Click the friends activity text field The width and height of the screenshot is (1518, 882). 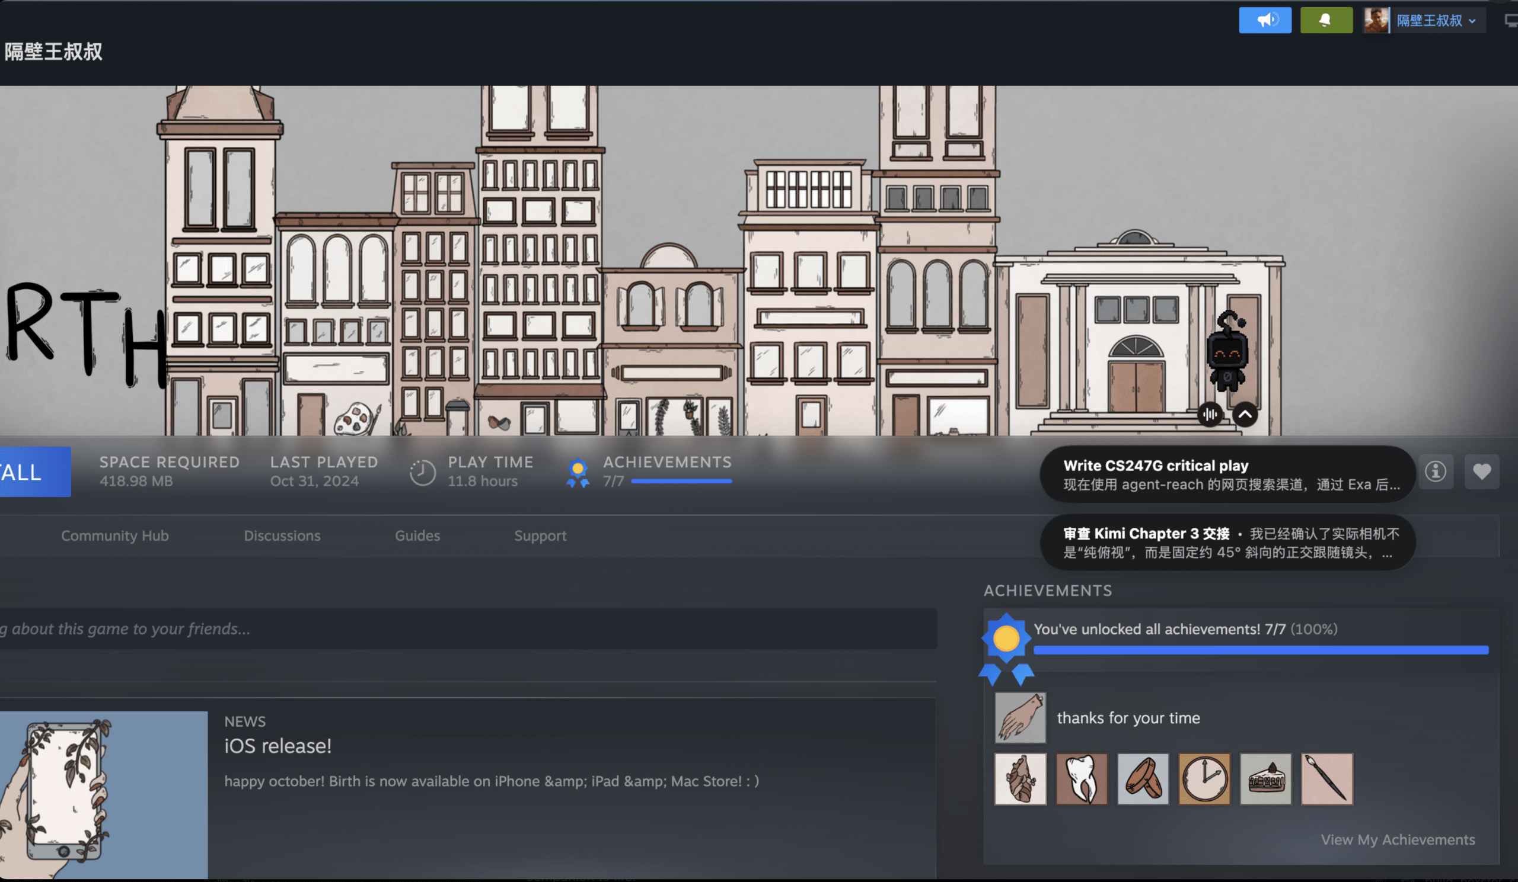(x=468, y=628)
